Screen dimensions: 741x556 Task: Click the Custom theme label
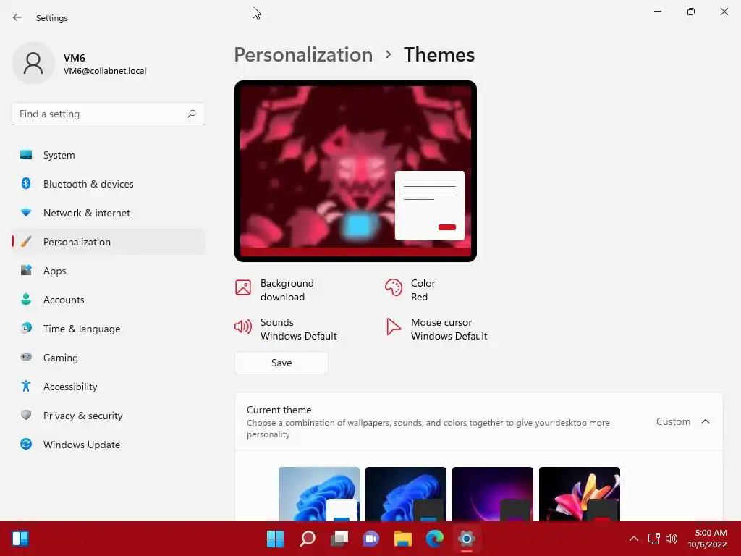point(673,421)
